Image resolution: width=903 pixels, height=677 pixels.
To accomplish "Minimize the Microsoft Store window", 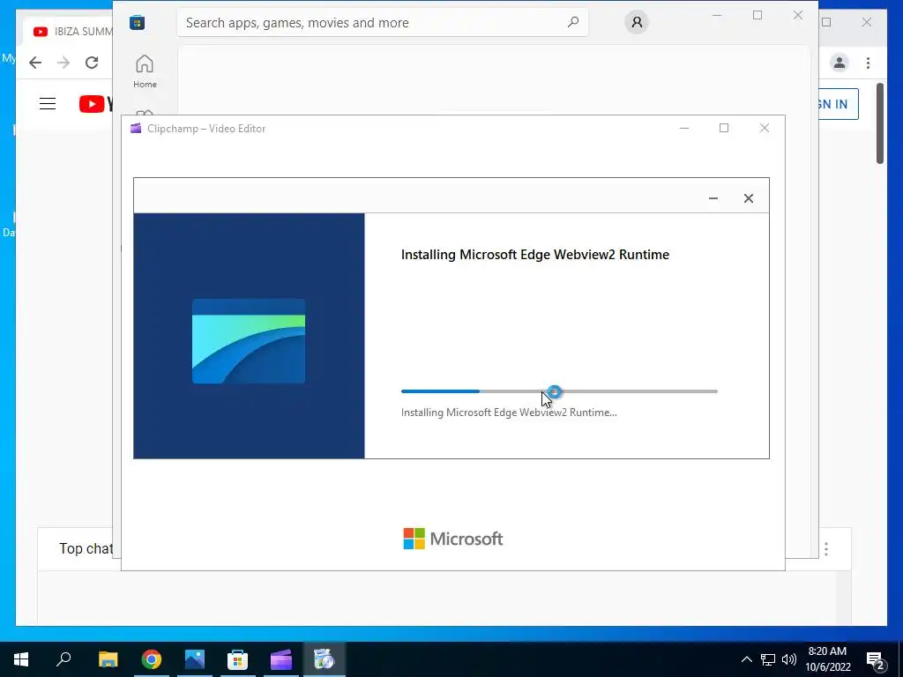I will (x=717, y=16).
